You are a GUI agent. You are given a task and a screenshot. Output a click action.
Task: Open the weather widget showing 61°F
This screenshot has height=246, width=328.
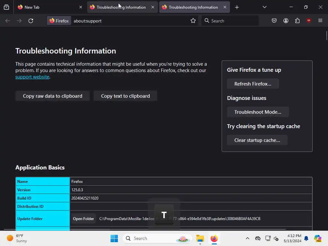pyautogui.click(x=17, y=238)
